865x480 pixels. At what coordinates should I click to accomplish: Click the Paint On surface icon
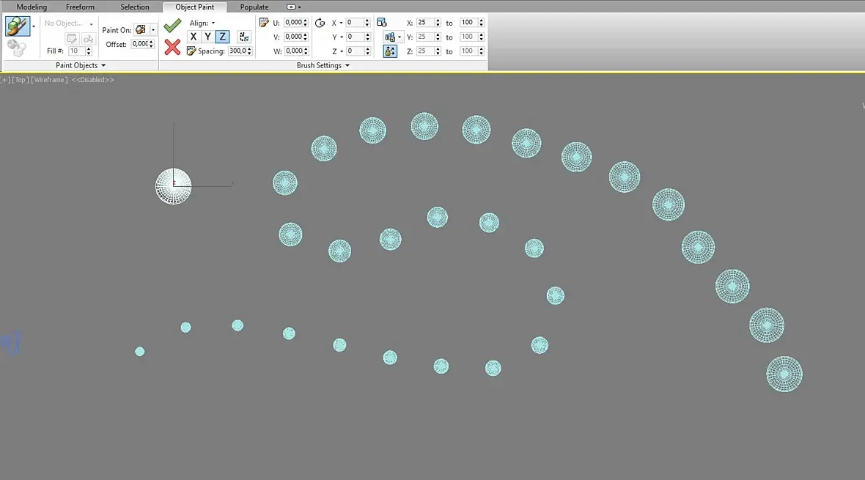(x=141, y=30)
